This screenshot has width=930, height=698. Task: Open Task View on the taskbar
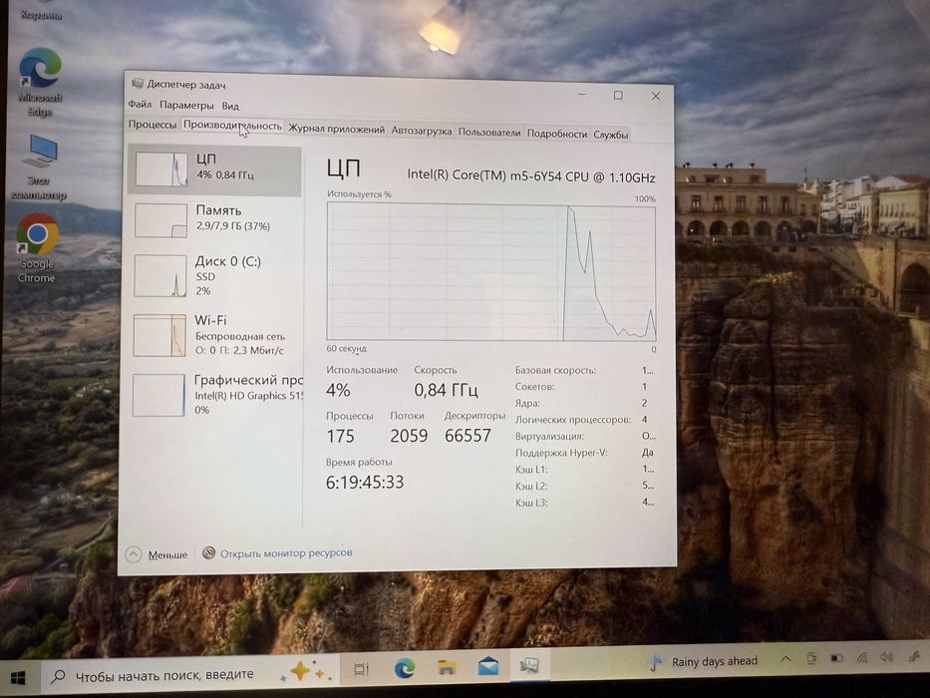(x=361, y=669)
